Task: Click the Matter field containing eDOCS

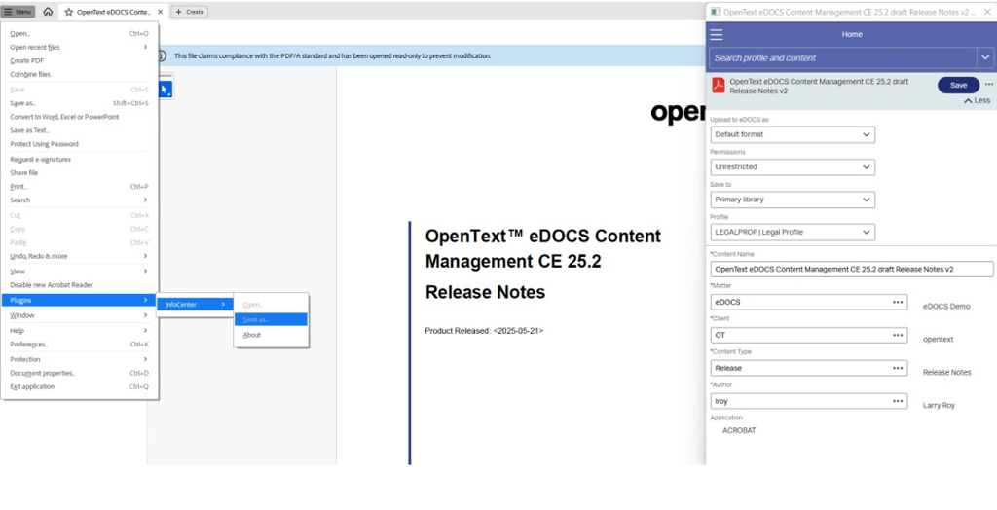Action: pos(809,302)
